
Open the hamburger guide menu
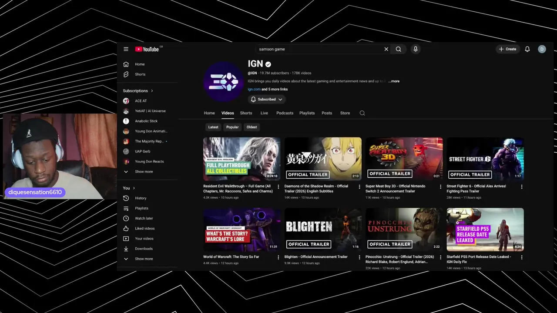click(126, 49)
